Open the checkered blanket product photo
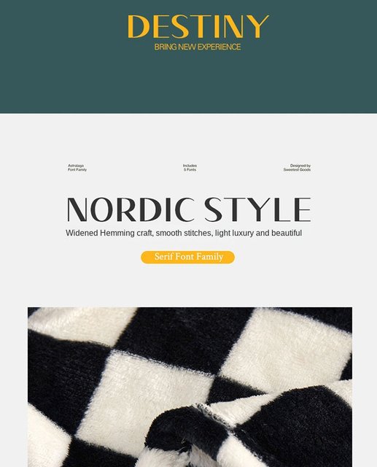This screenshot has height=467, width=377. [x=190, y=387]
